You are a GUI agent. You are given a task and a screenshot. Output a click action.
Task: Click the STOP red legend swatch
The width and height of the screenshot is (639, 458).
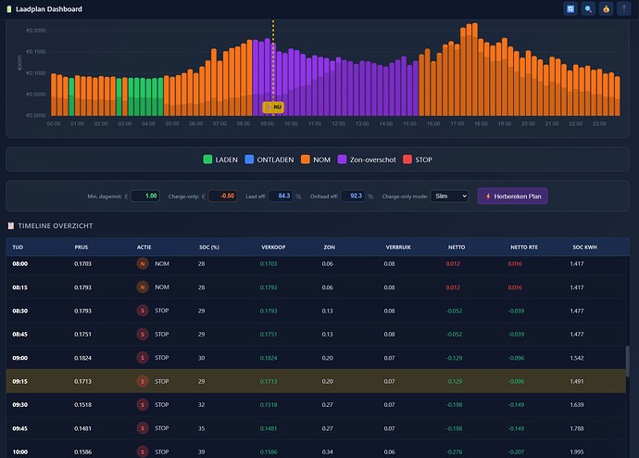tap(407, 159)
